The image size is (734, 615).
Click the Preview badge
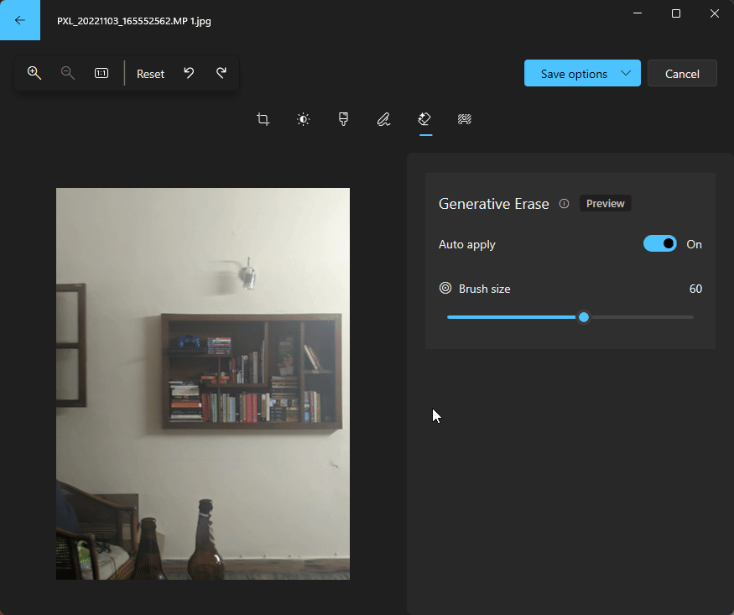coord(606,204)
